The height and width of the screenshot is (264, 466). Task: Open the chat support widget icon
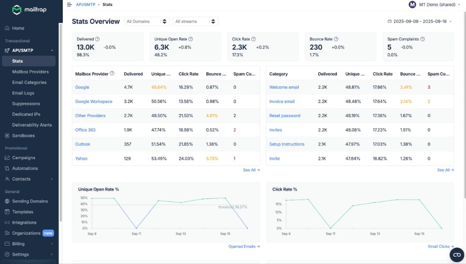coord(457,255)
